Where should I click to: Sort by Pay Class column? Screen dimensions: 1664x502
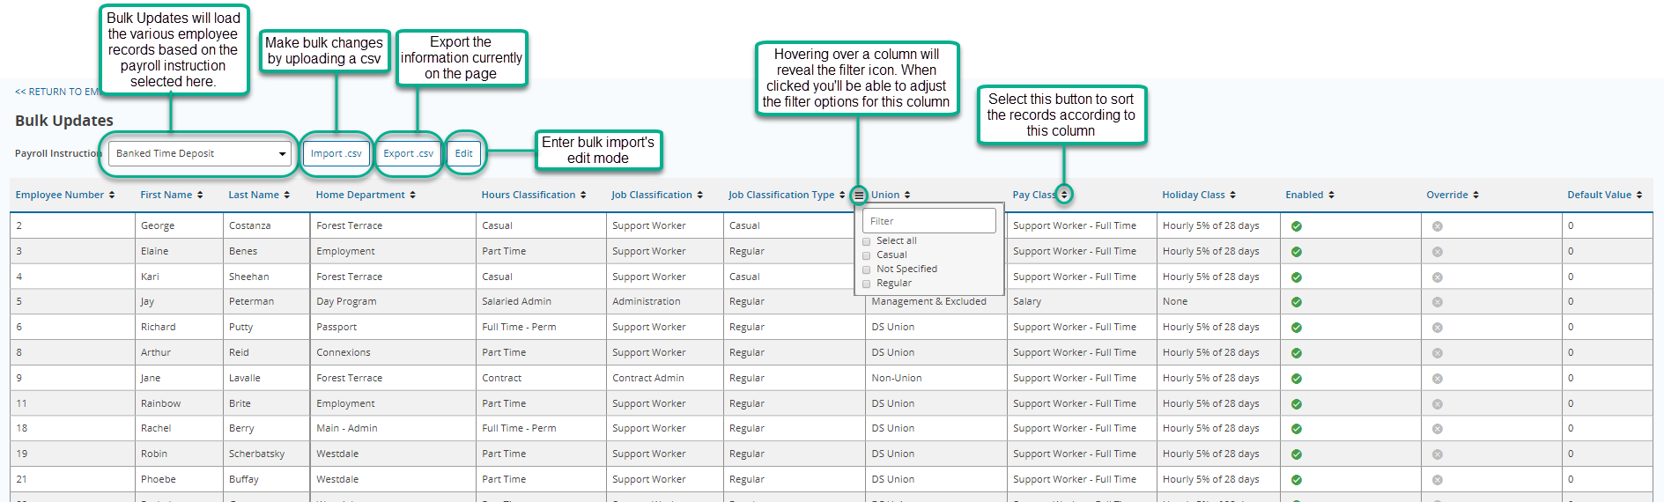pos(1064,195)
